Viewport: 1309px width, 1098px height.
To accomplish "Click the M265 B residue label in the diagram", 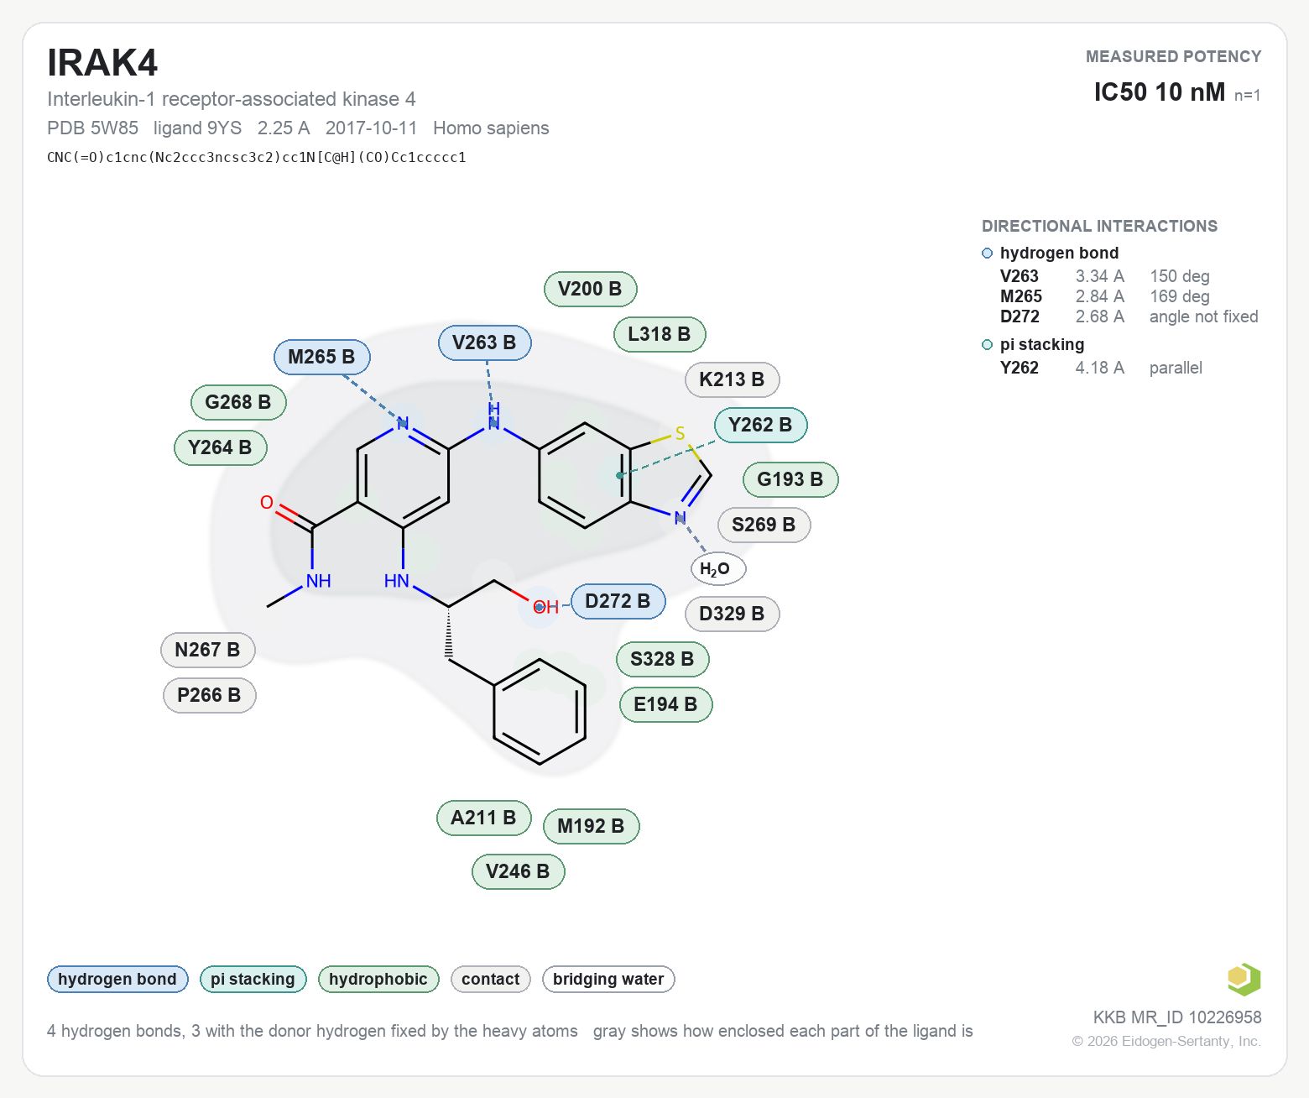I will tap(322, 357).
